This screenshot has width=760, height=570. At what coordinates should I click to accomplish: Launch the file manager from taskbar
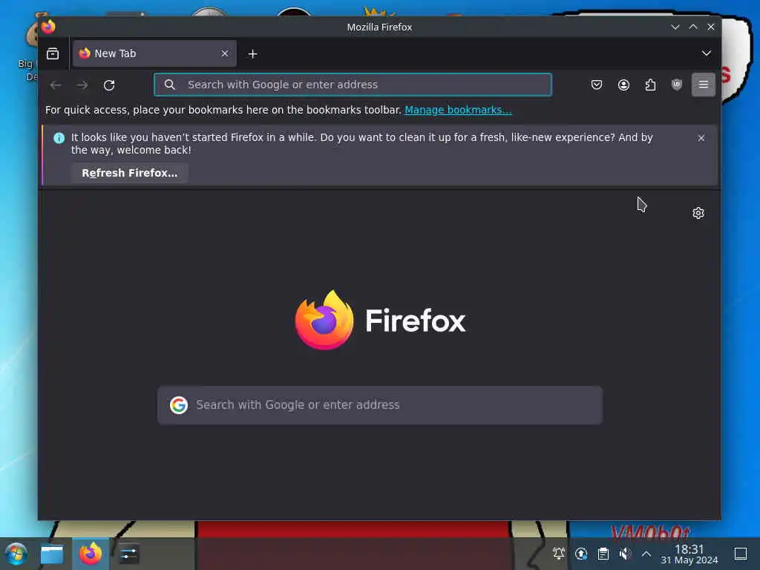coord(52,554)
